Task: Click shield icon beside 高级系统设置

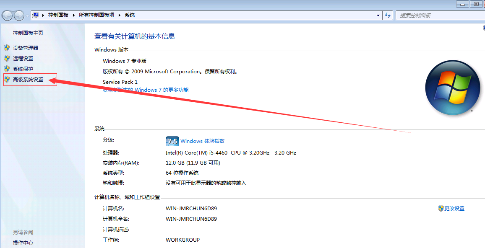Action: pos(7,79)
